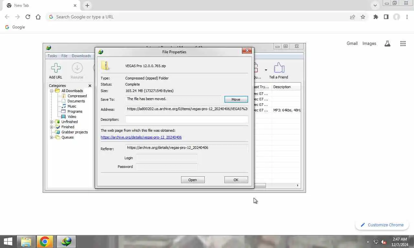This screenshot has width=414, height=248.
Task: Open the Chrome three-dot menu
Action: point(407,17)
